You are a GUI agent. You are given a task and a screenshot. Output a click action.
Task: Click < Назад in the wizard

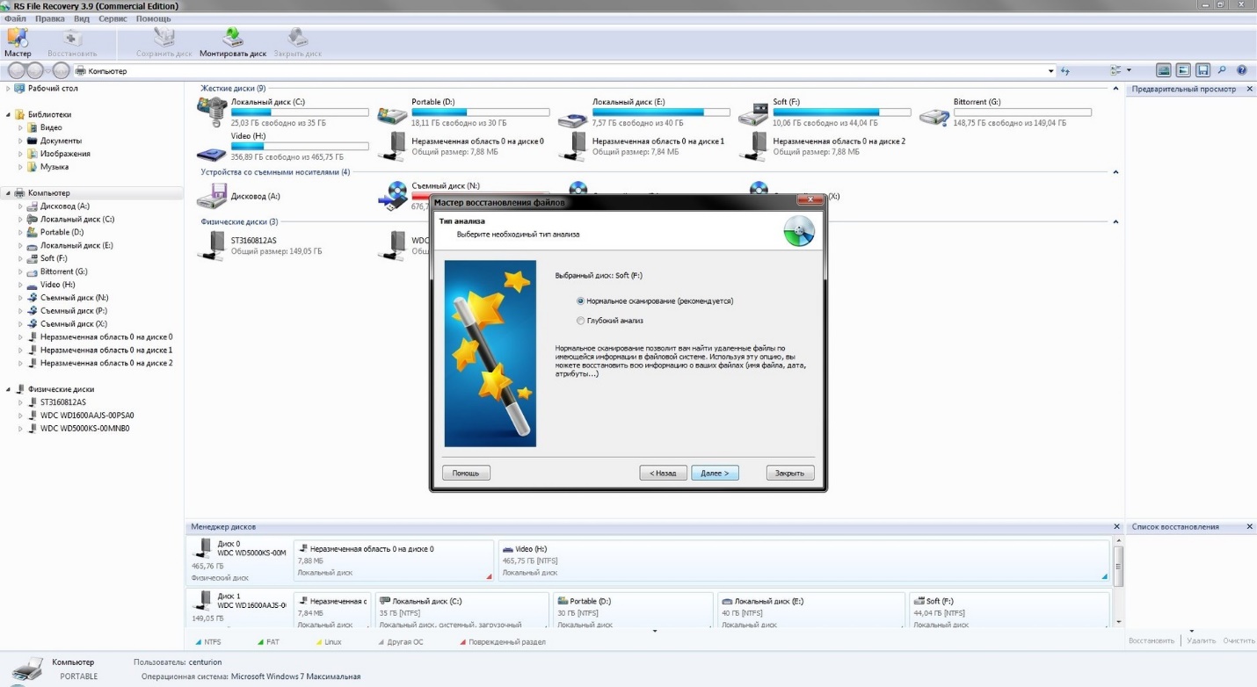point(663,473)
